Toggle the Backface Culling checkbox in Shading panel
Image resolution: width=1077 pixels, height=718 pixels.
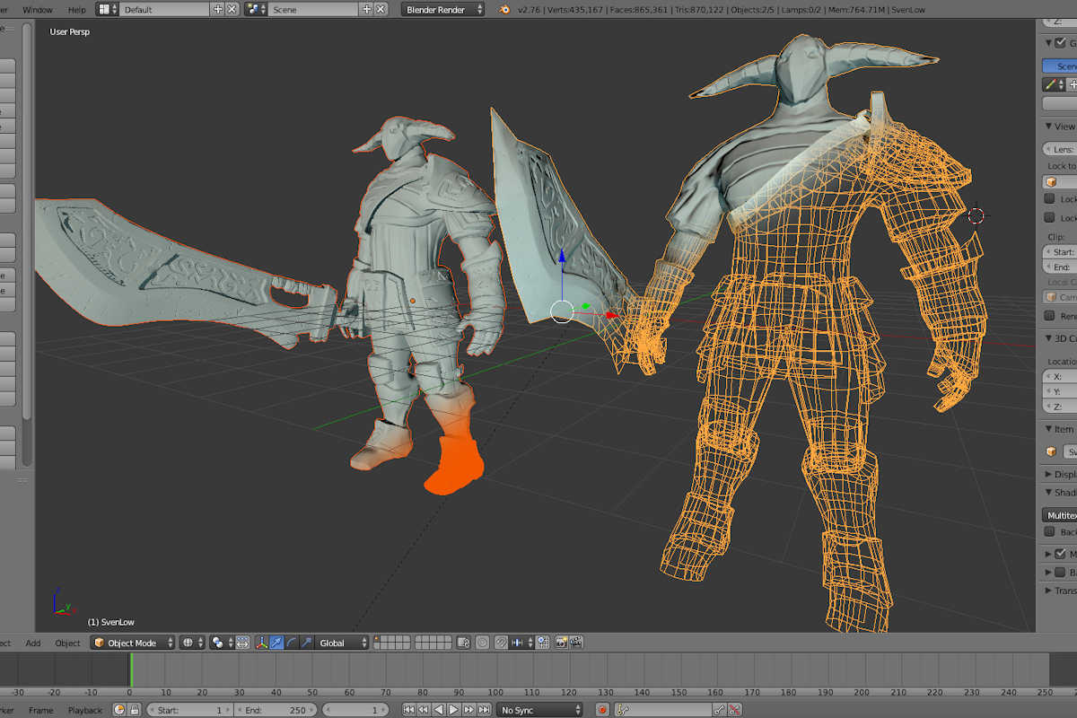[1049, 532]
